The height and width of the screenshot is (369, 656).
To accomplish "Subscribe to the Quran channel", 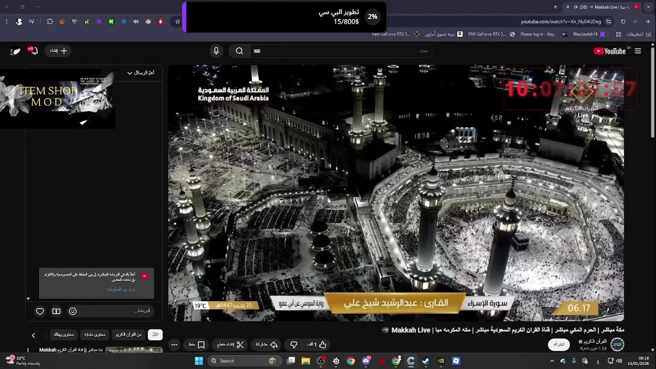I will (x=559, y=344).
